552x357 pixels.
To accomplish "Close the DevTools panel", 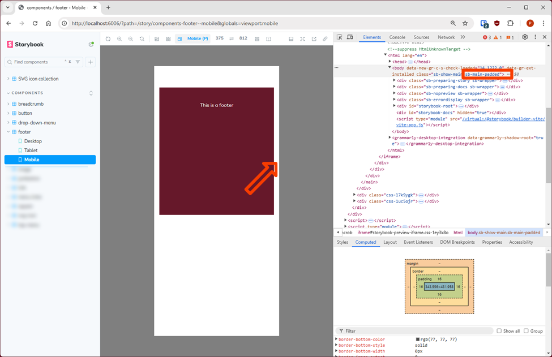I will [x=545, y=37].
